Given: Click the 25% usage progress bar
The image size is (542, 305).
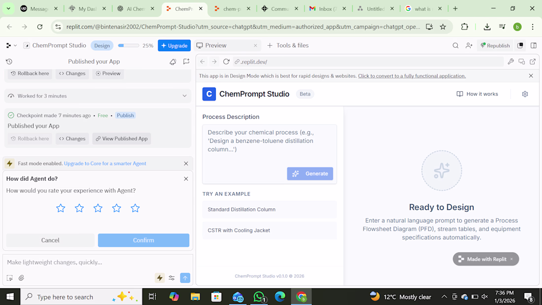Looking at the screenshot, I should pos(128,46).
